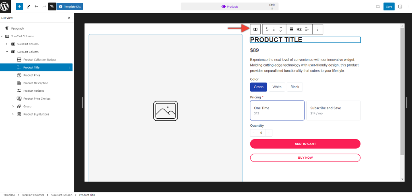Choose the Black color option
The height and width of the screenshot is (196, 412).
click(x=295, y=87)
